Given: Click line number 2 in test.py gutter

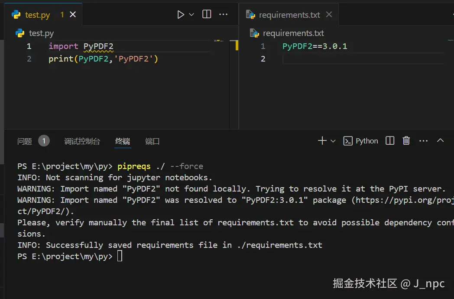Looking at the screenshot, I should [29, 59].
